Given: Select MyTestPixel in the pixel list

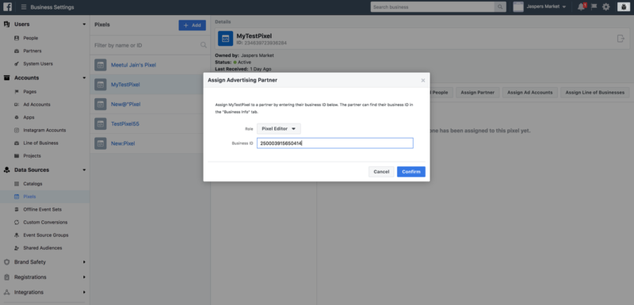Looking at the screenshot, I should (150, 85).
